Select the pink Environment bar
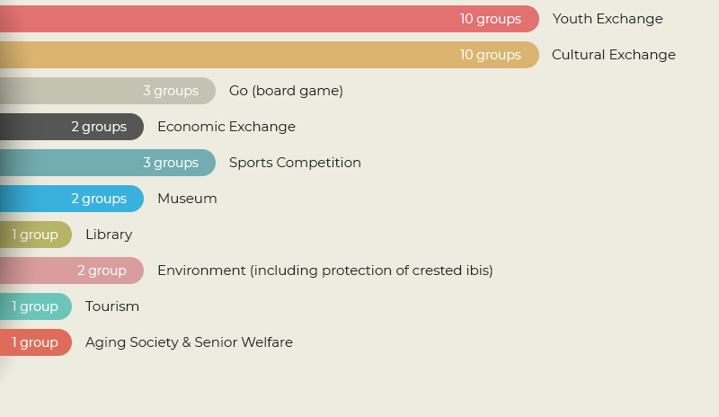The image size is (719, 417). (x=72, y=271)
